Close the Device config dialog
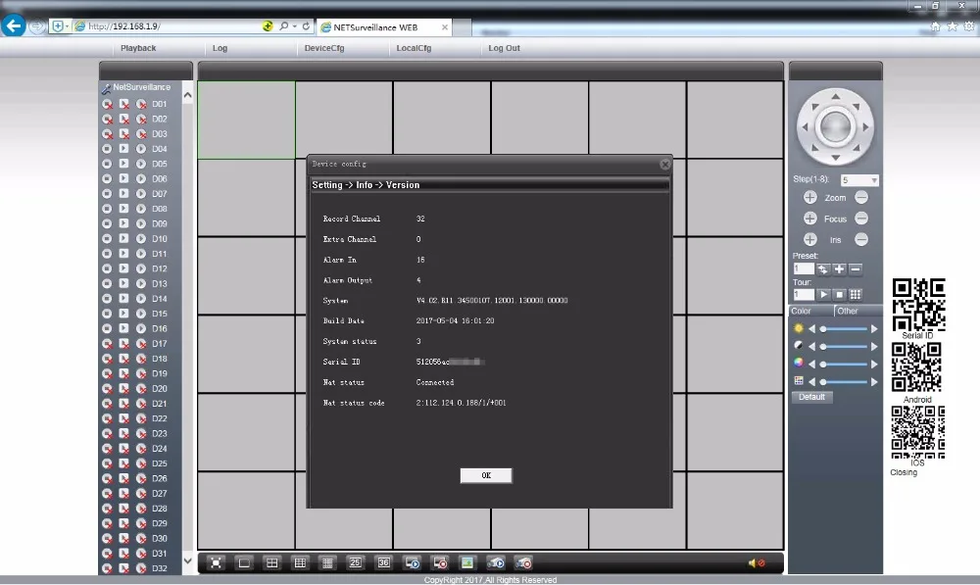 665,164
